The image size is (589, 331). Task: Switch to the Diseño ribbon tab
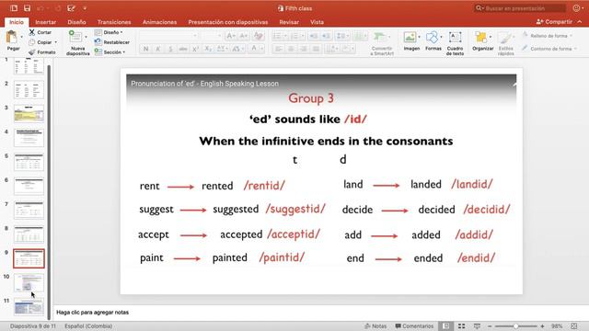tap(76, 22)
